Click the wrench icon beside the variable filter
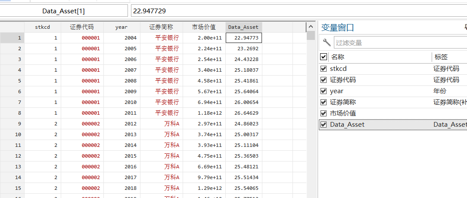Image resolution: width=467 pixels, height=198 pixels. (x=327, y=43)
